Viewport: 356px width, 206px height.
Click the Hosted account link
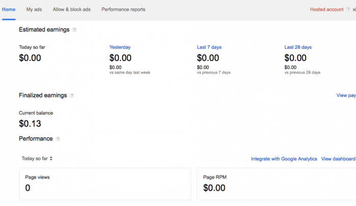(x=327, y=10)
